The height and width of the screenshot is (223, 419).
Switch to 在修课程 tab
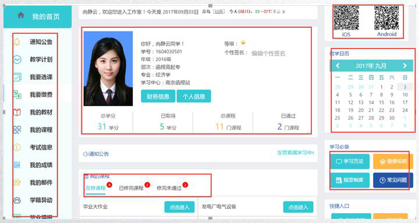pyautogui.click(x=95, y=188)
